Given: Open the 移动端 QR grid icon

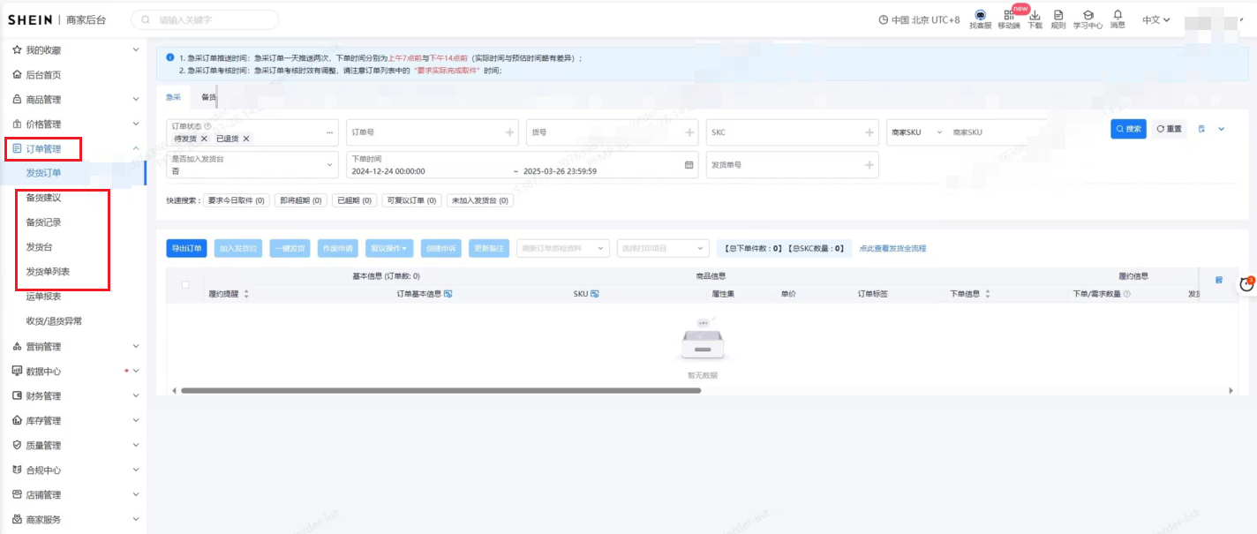Looking at the screenshot, I should (1009, 15).
